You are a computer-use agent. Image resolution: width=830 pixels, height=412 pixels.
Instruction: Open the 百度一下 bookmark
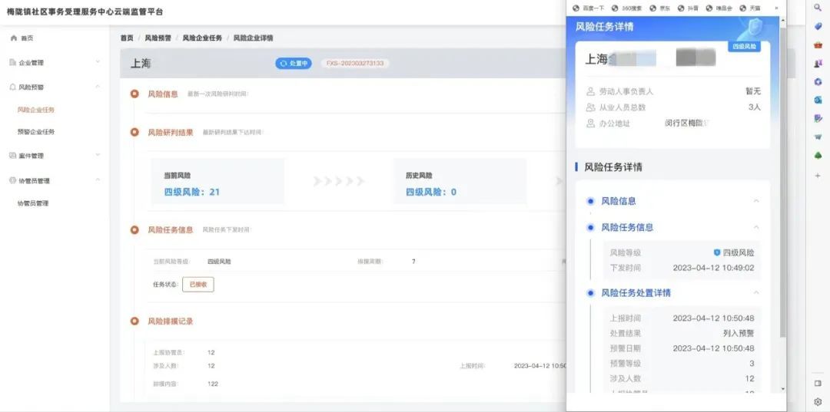coord(589,8)
